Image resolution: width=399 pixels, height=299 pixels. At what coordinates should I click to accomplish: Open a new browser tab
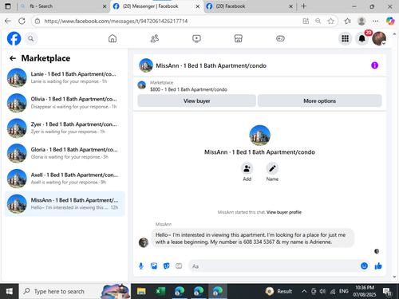click(x=303, y=6)
